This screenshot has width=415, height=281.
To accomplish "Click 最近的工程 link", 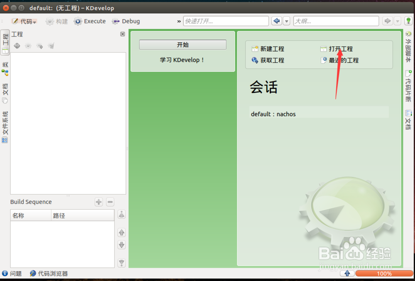I will [x=339, y=60].
